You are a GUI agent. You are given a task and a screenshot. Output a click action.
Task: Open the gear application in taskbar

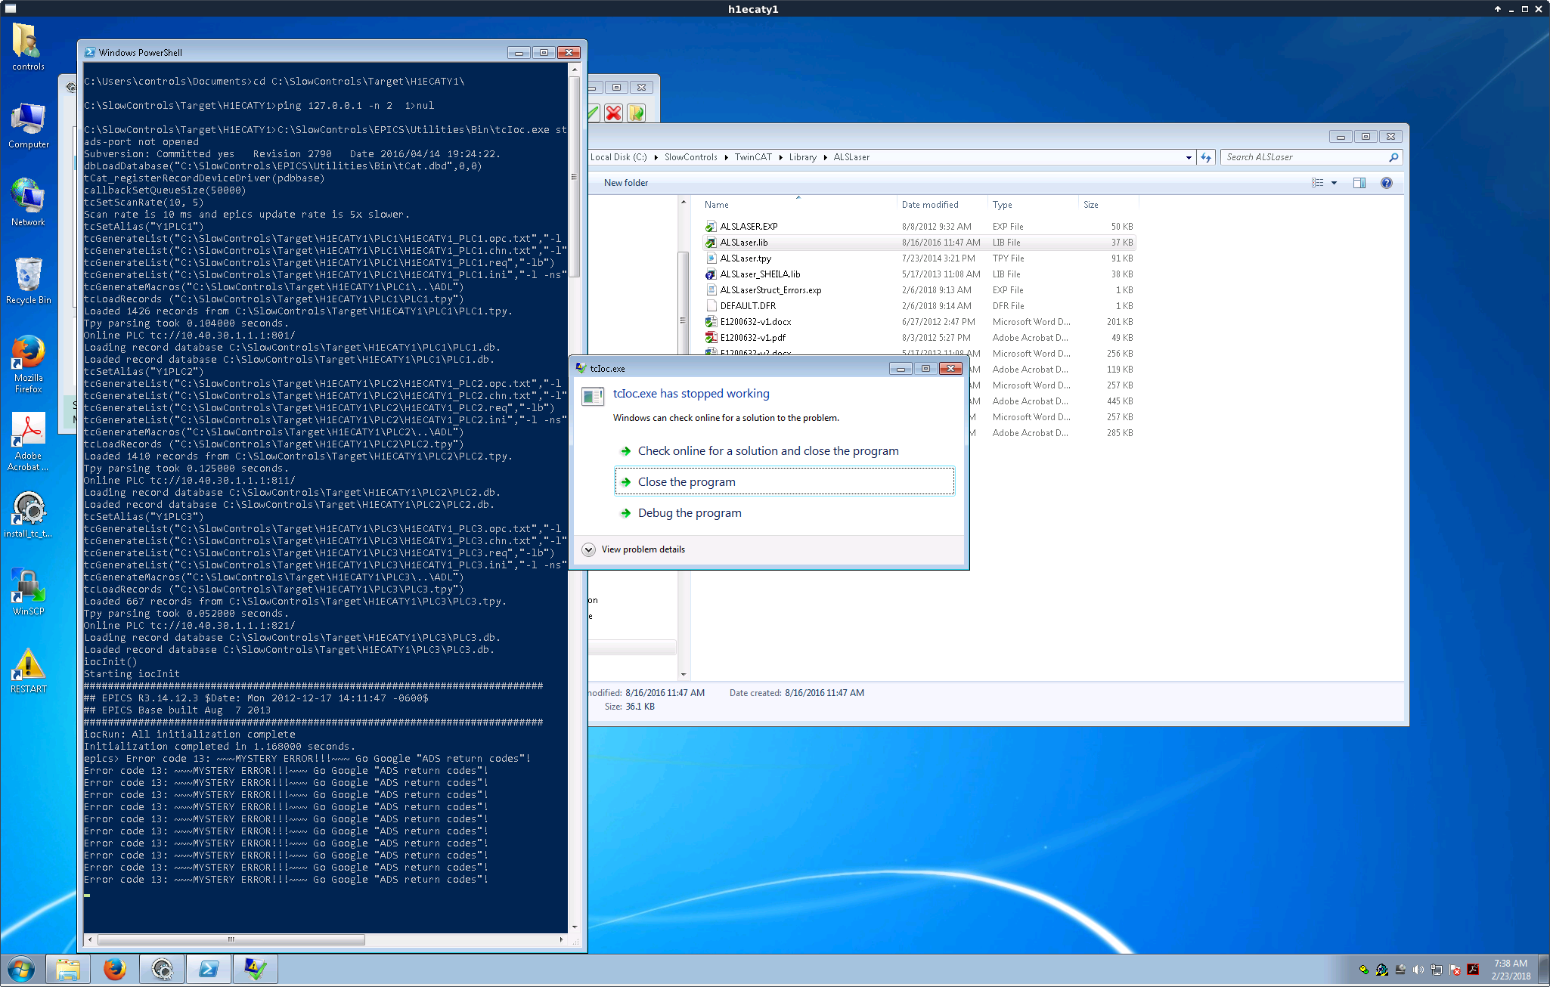tap(162, 969)
